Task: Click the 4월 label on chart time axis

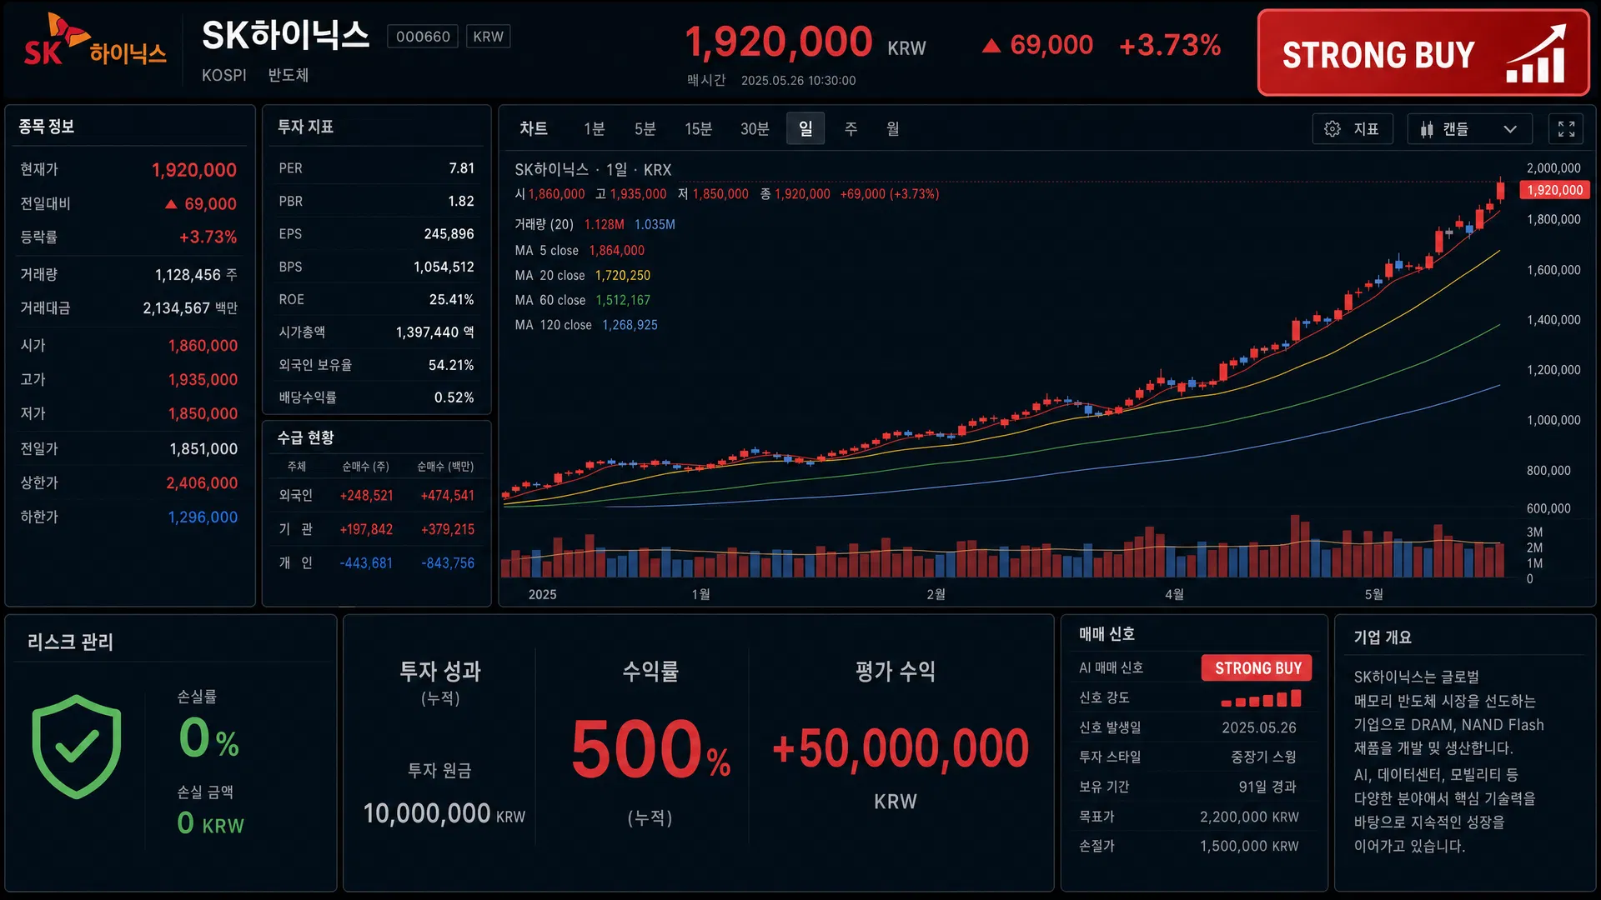Action: pyautogui.click(x=1174, y=594)
